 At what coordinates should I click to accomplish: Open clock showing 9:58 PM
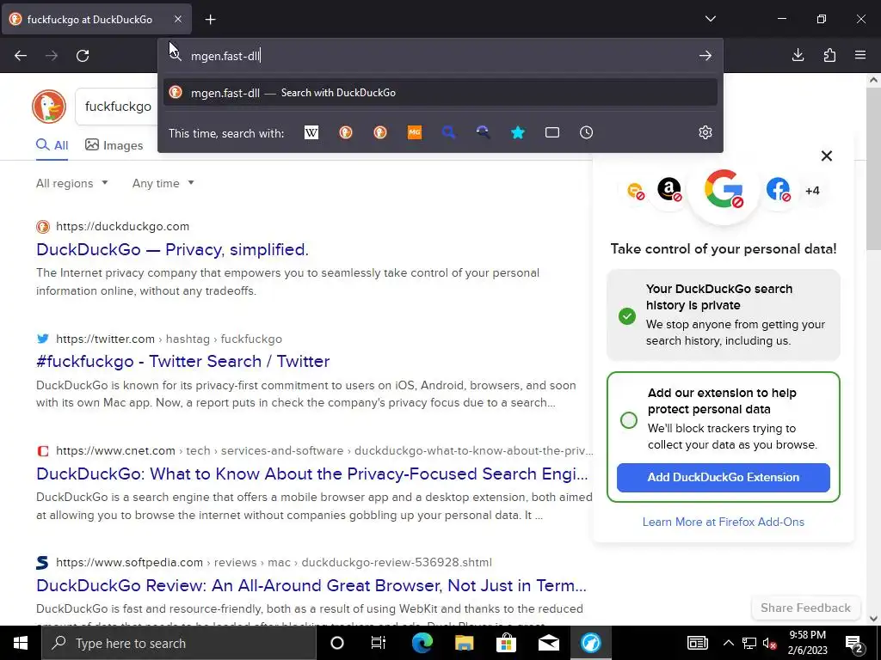pos(807,643)
